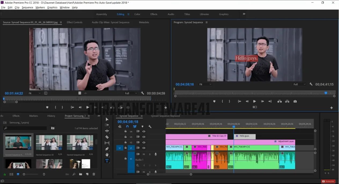This screenshot has height=184, width=339.
Task: Open the Effects panel tab
Action: 16,116
